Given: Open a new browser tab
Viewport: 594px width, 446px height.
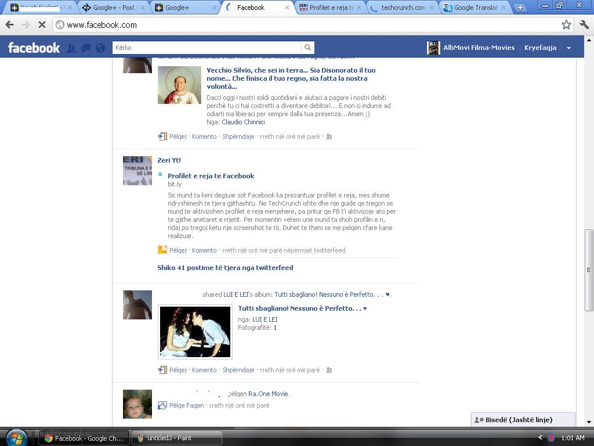Looking at the screenshot, I should (x=520, y=8).
